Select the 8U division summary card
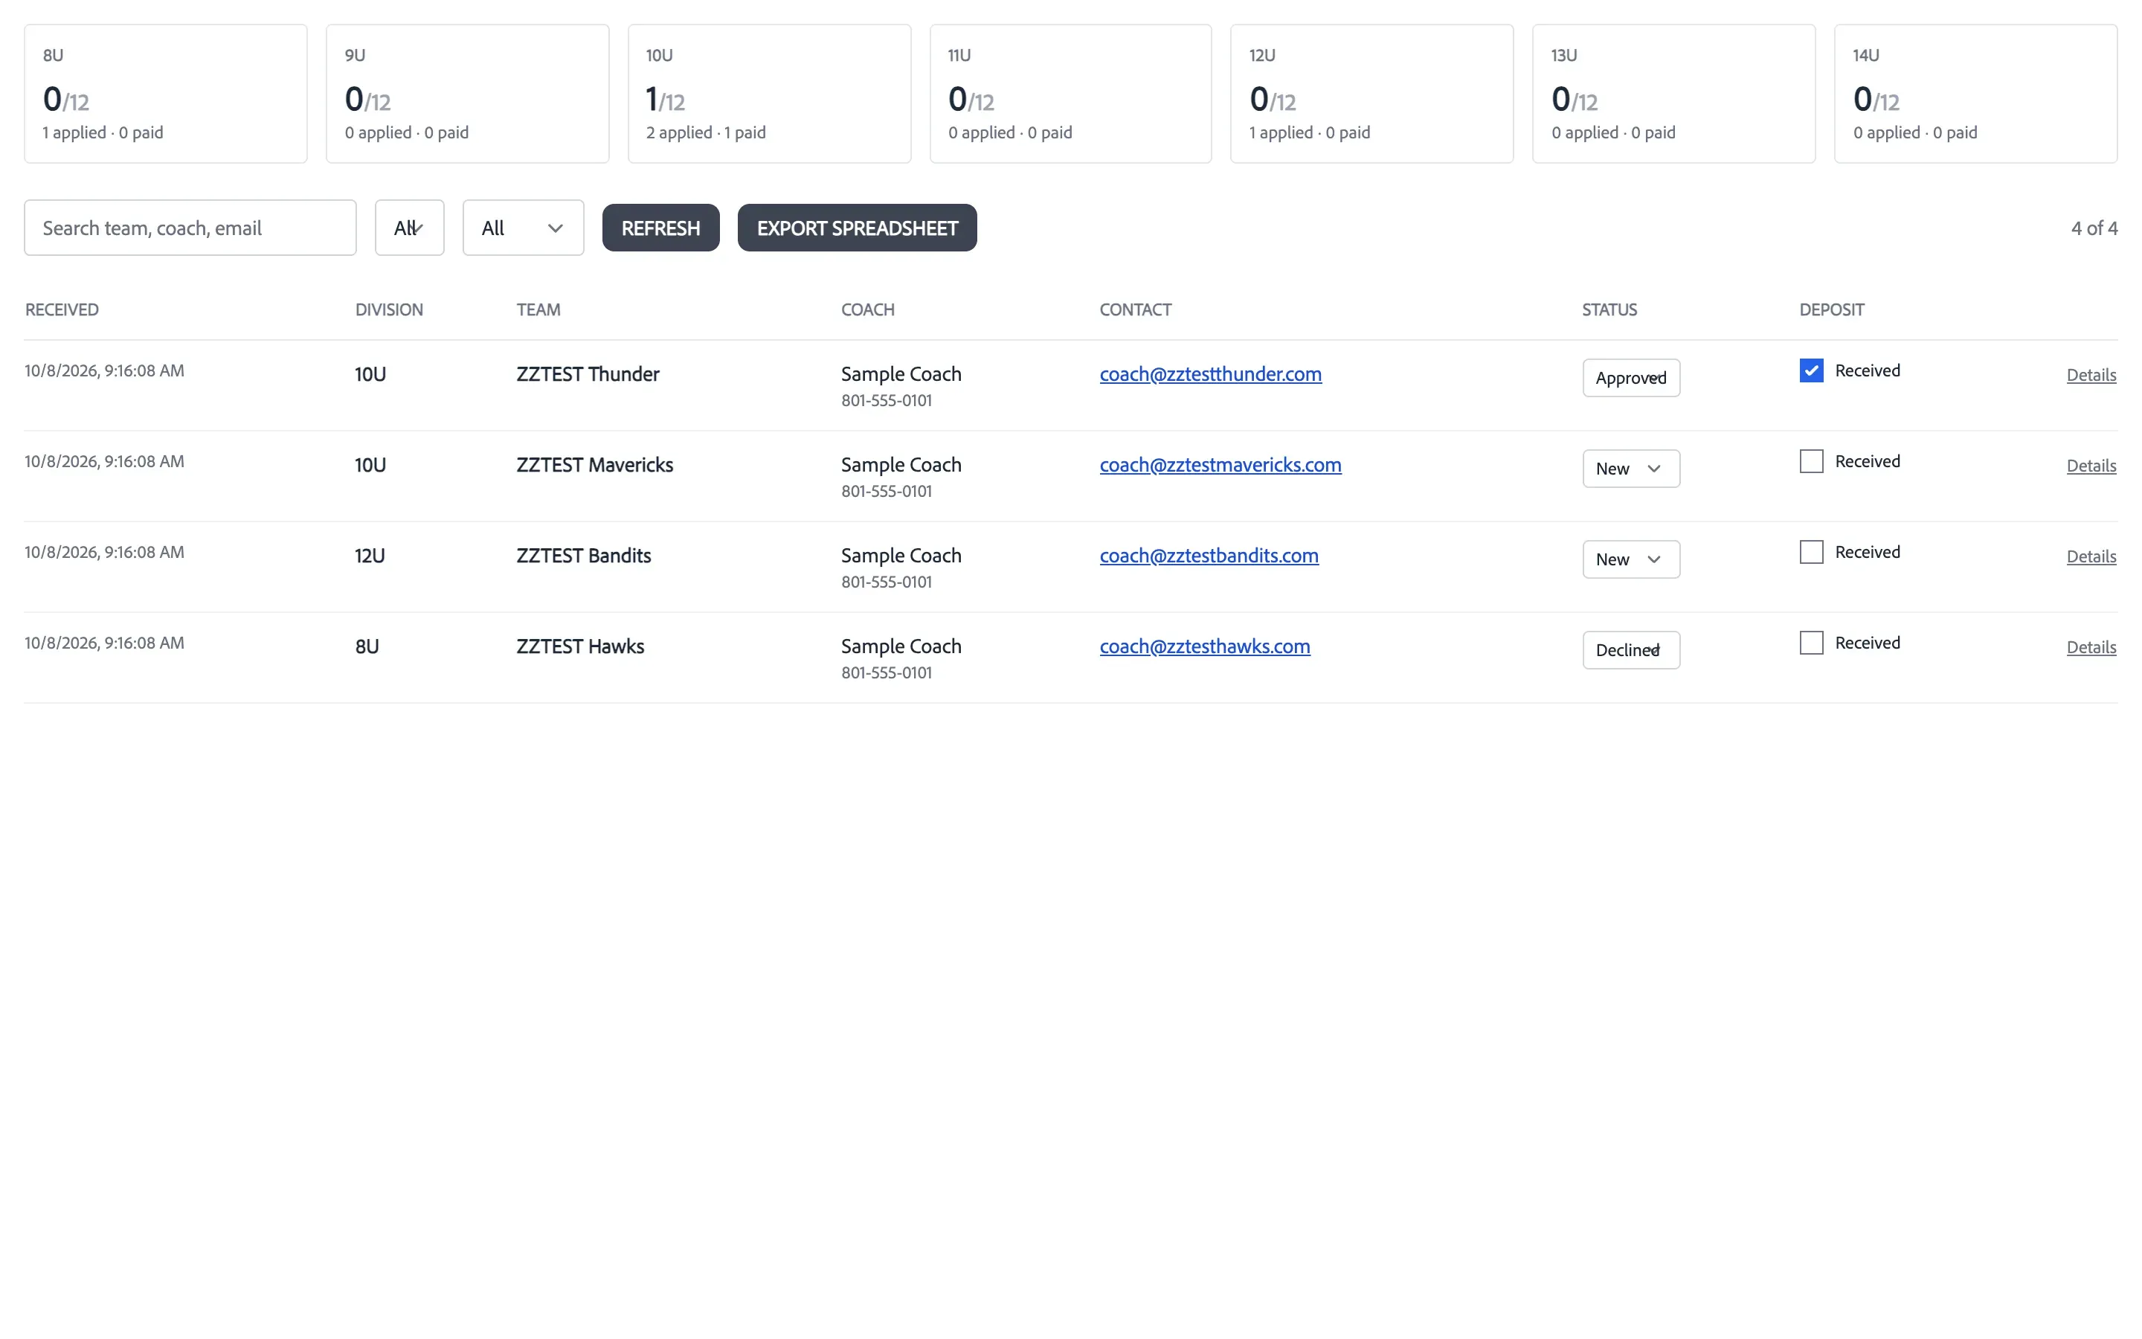Viewport: 2142px width, 1339px height. click(x=166, y=94)
